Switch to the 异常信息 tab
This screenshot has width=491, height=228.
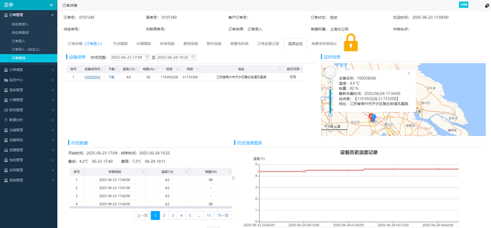[167, 44]
